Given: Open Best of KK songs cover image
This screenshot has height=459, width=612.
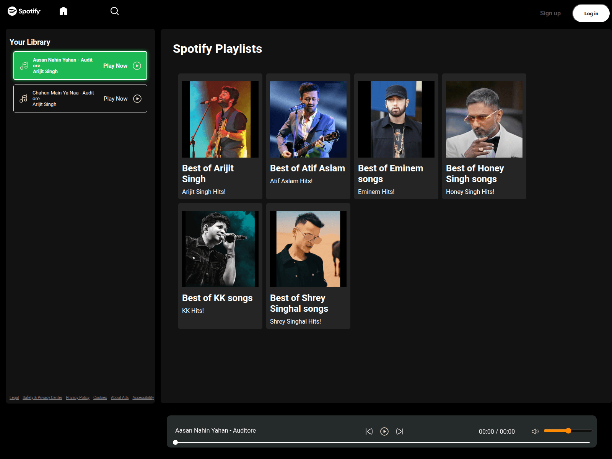Looking at the screenshot, I should coord(220,249).
